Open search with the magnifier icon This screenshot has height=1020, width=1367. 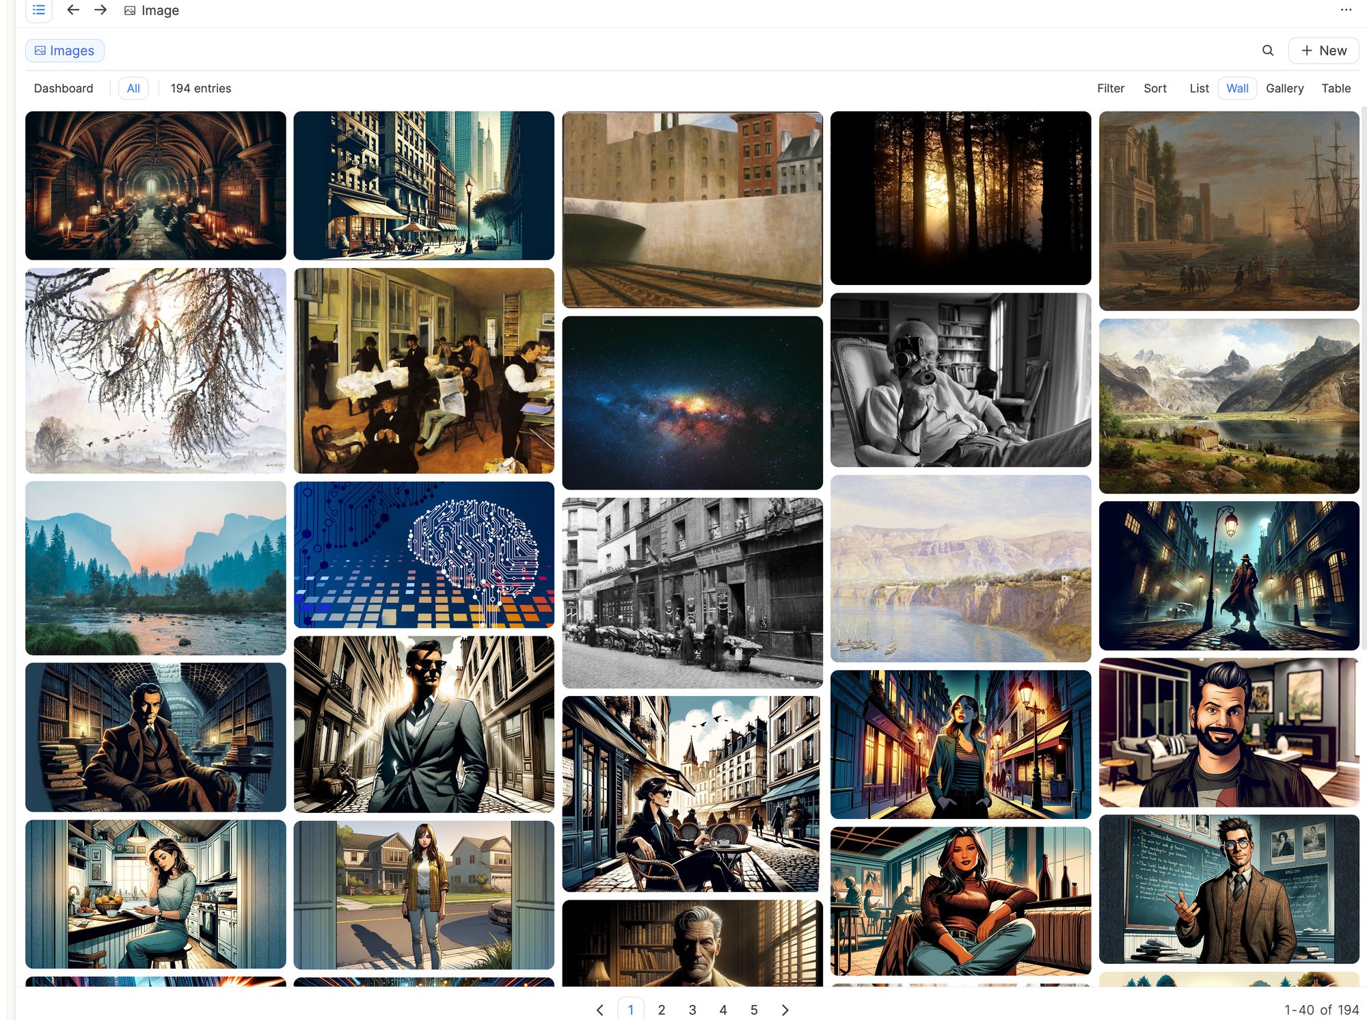click(1267, 51)
